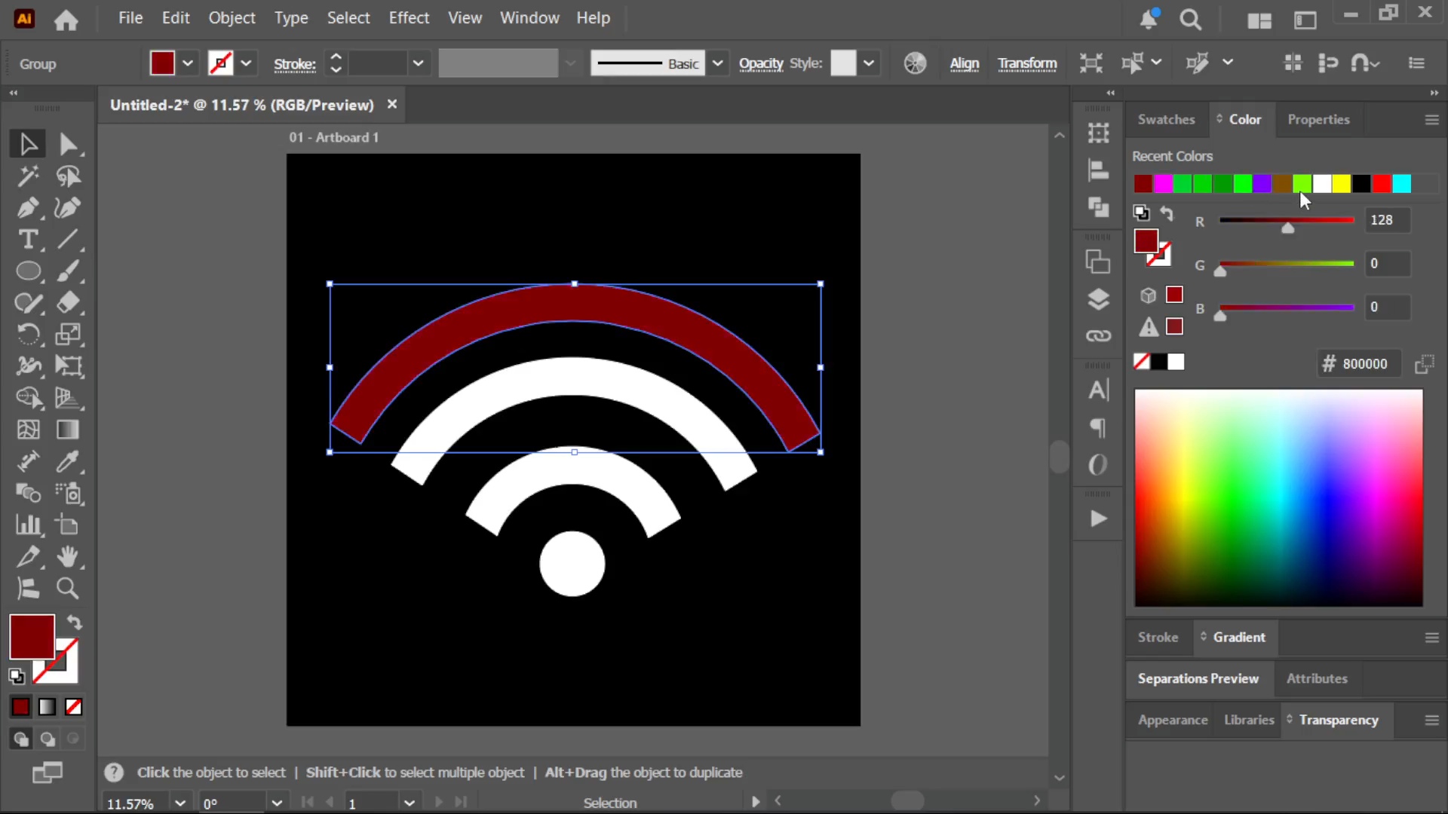Select the Curvature tool
Image resolution: width=1448 pixels, height=814 pixels.
pyautogui.click(x=68, y=208)
